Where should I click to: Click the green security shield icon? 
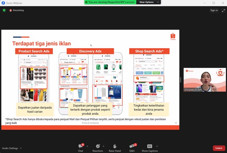click(4, 10)
